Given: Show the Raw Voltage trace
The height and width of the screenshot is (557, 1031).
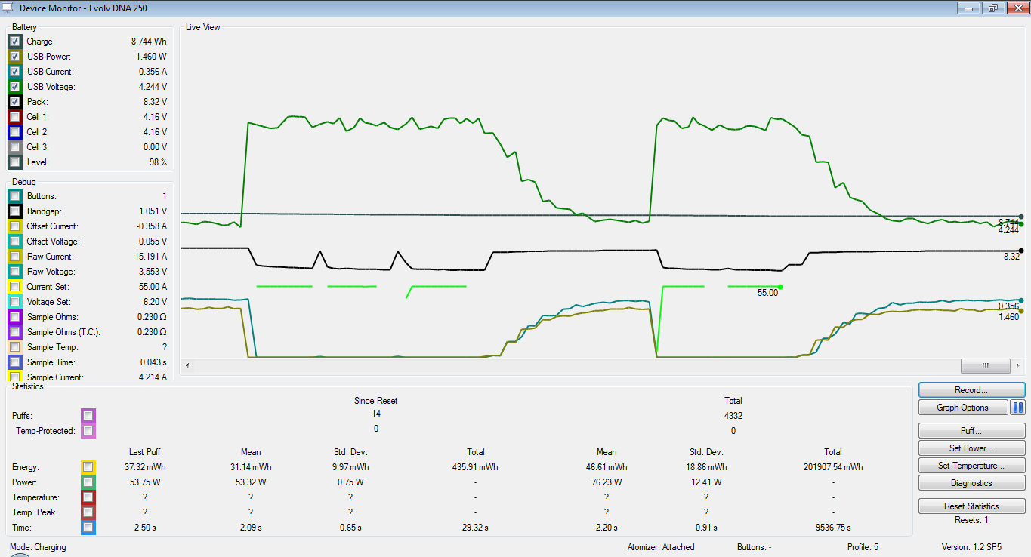Looking at the screenshot, I should point(15,272).
